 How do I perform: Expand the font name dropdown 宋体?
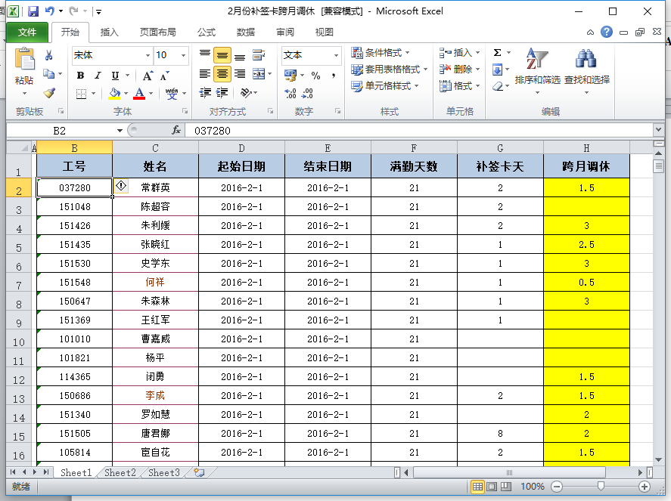148,55
